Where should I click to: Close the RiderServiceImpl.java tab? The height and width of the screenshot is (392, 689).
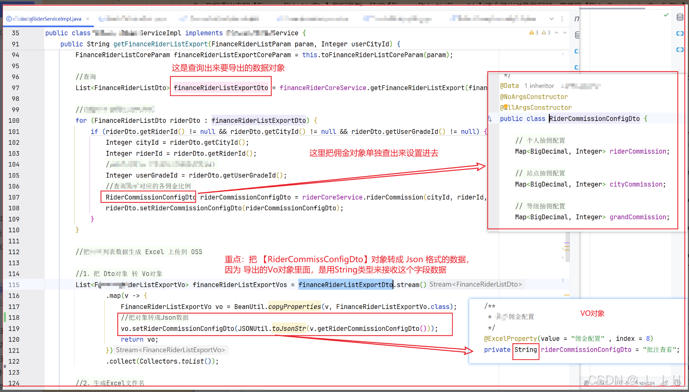coord(88,19)
